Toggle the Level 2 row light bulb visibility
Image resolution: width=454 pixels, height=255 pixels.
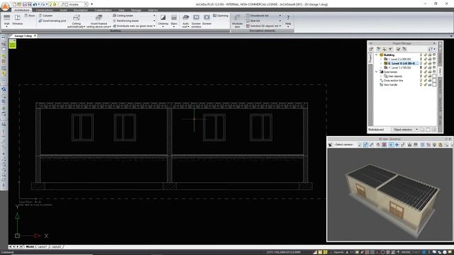coord(421,59)
